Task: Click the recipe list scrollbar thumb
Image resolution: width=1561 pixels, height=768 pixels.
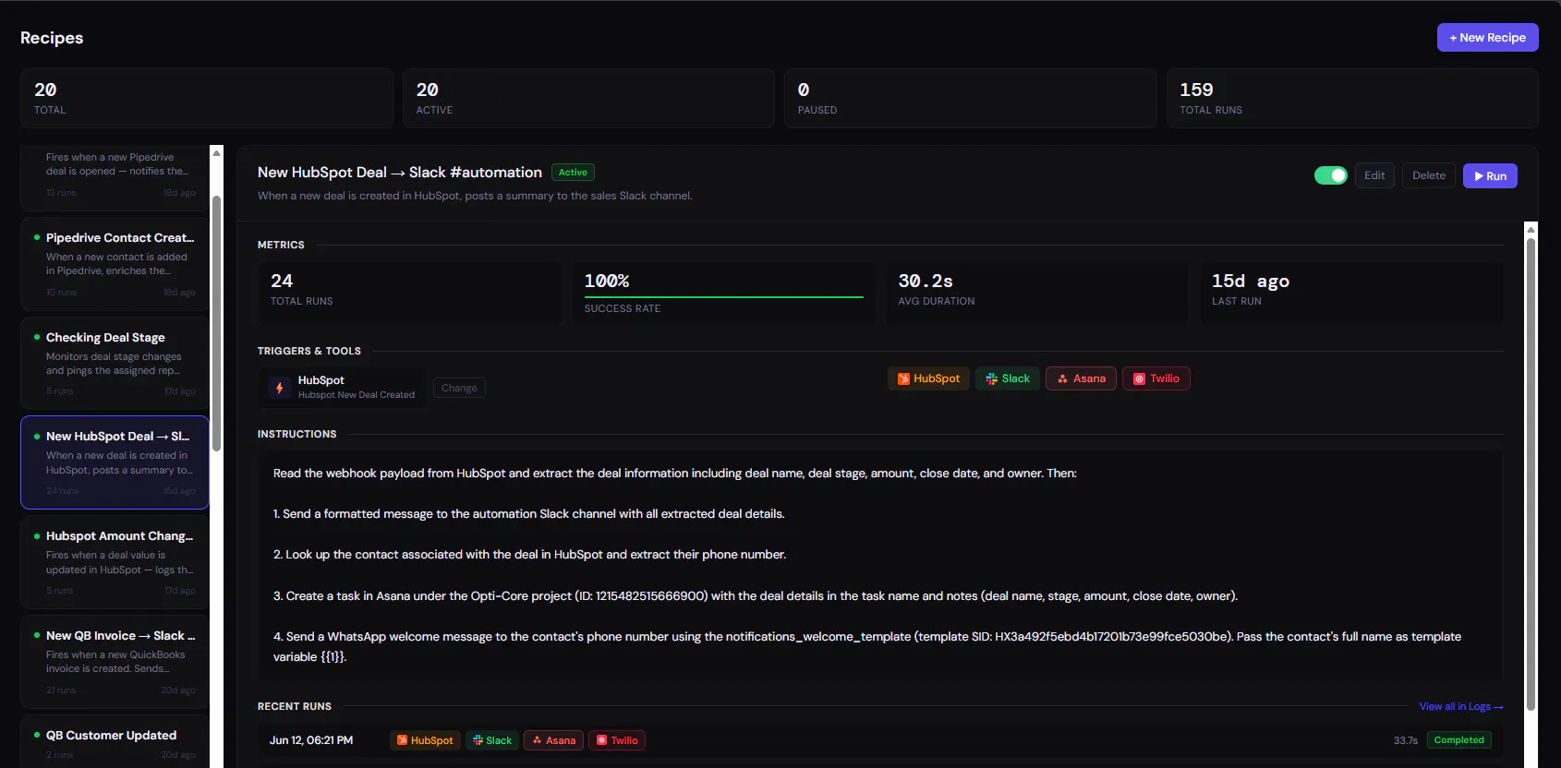Action: pos(217,323)
